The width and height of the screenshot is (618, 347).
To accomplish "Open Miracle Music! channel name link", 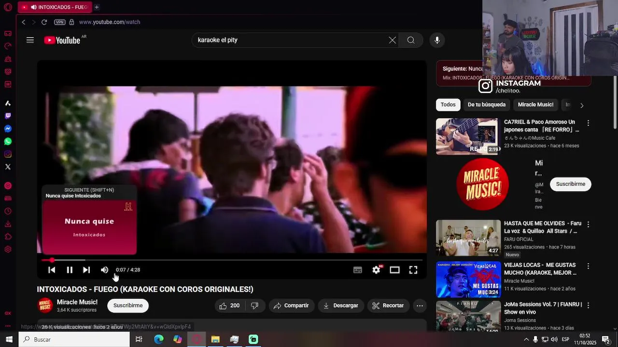I will 77,302.
